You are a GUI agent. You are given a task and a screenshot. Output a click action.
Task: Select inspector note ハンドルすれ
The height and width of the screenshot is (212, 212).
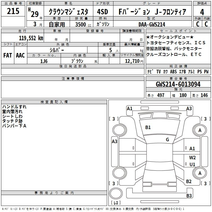[14, 107]
